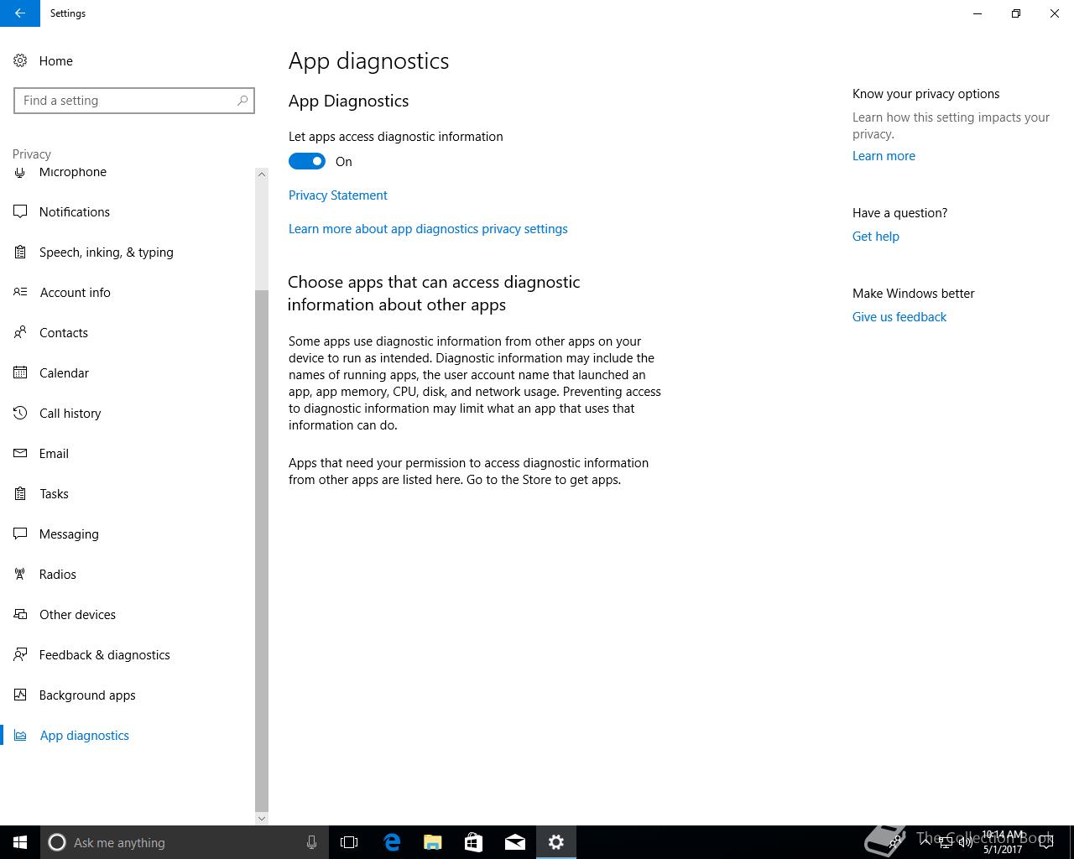Viewport: 1074px width, 859px height.
Task: Go back using the Settings back arrow
Action: (x=19, y=13)
